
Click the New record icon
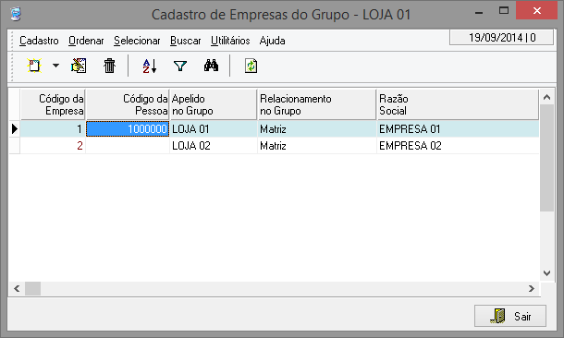[x=34, y=66]
